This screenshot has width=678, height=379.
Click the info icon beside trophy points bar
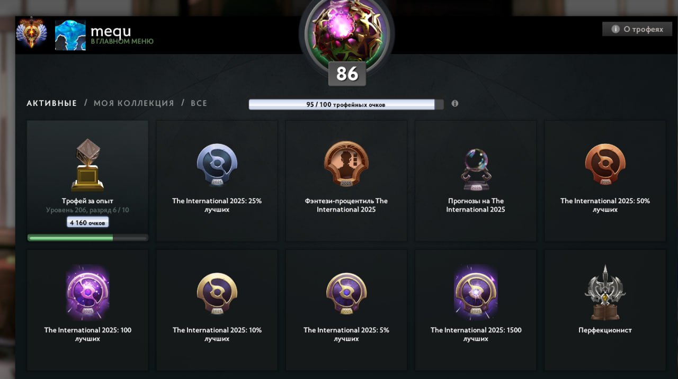454,104
